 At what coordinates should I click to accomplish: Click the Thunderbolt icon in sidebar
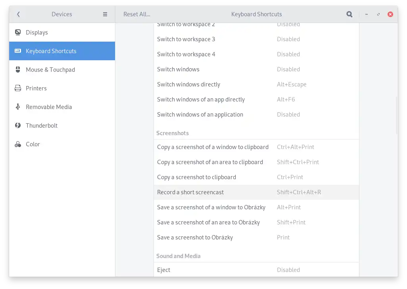18,126
